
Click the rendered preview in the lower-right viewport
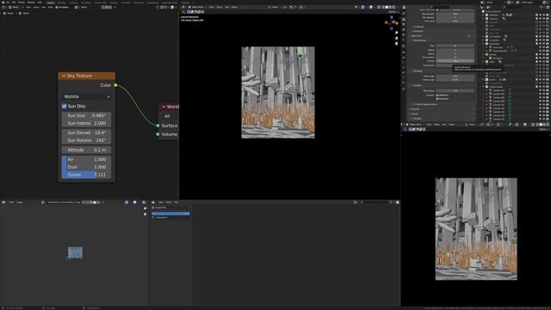476,229
